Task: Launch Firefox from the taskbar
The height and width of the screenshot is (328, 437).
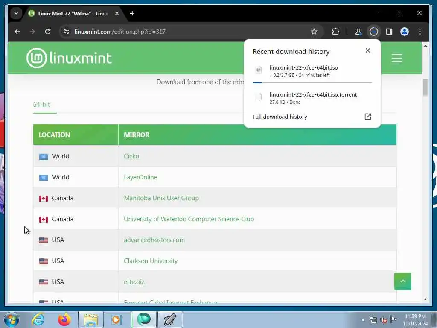Action: click(64, 319)
